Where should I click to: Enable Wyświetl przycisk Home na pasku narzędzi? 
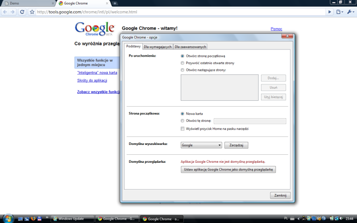215,129
